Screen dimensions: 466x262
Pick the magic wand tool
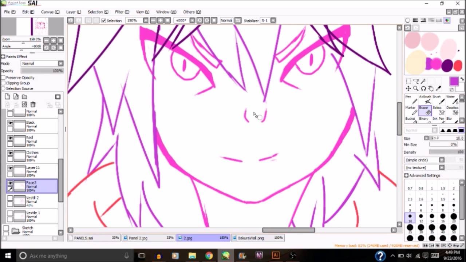pos(423,81)
